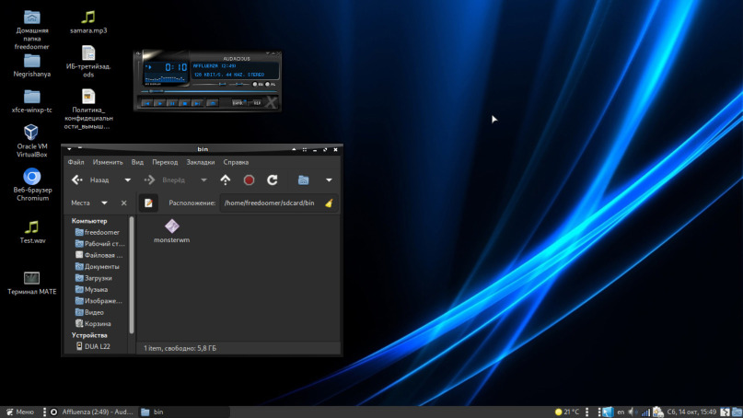Reload the current folder view
The image size is (743, 418).
[x=273, y=180]
